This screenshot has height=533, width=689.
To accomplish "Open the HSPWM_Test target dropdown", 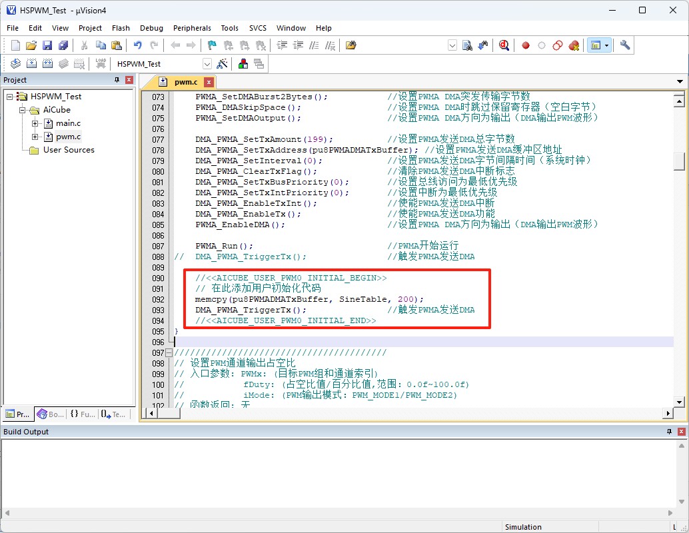I will click(207, 64).
